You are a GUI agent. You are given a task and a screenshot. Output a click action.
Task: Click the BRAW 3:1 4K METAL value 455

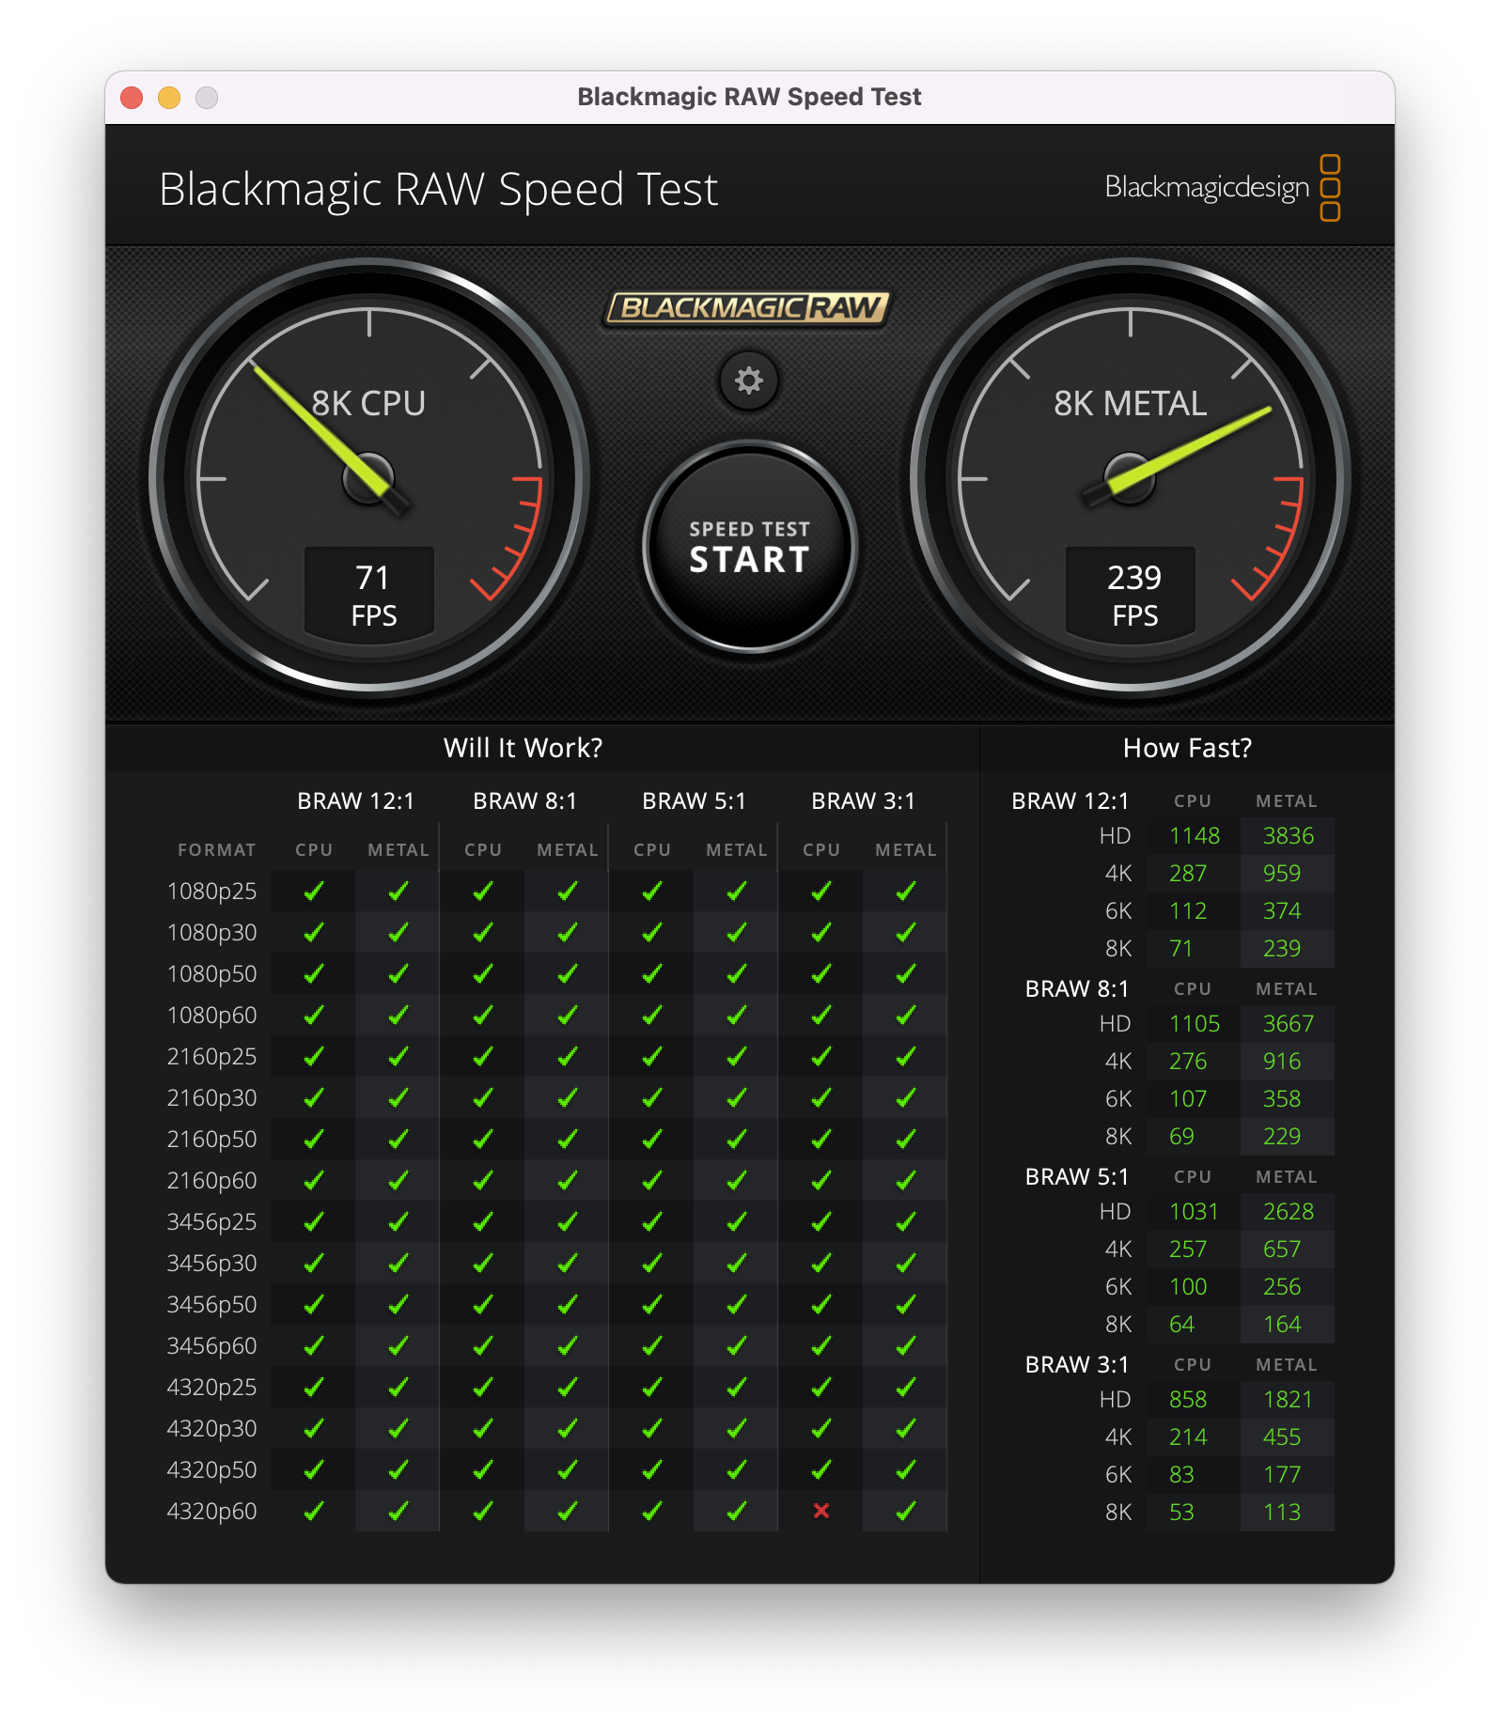[1282, 1437]
